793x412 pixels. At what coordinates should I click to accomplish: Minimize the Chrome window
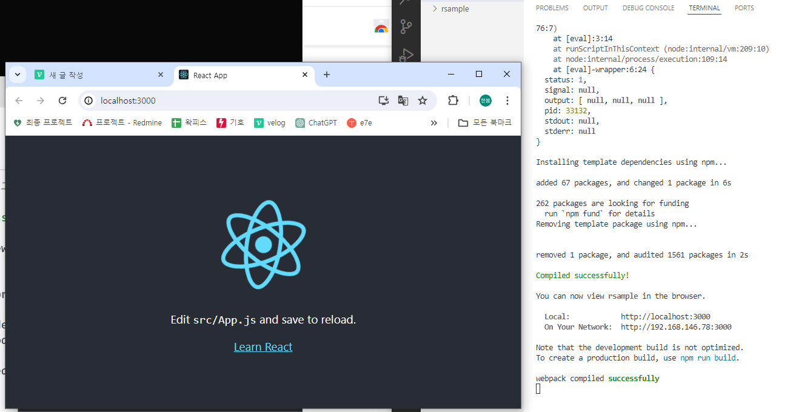click(451, 74)
